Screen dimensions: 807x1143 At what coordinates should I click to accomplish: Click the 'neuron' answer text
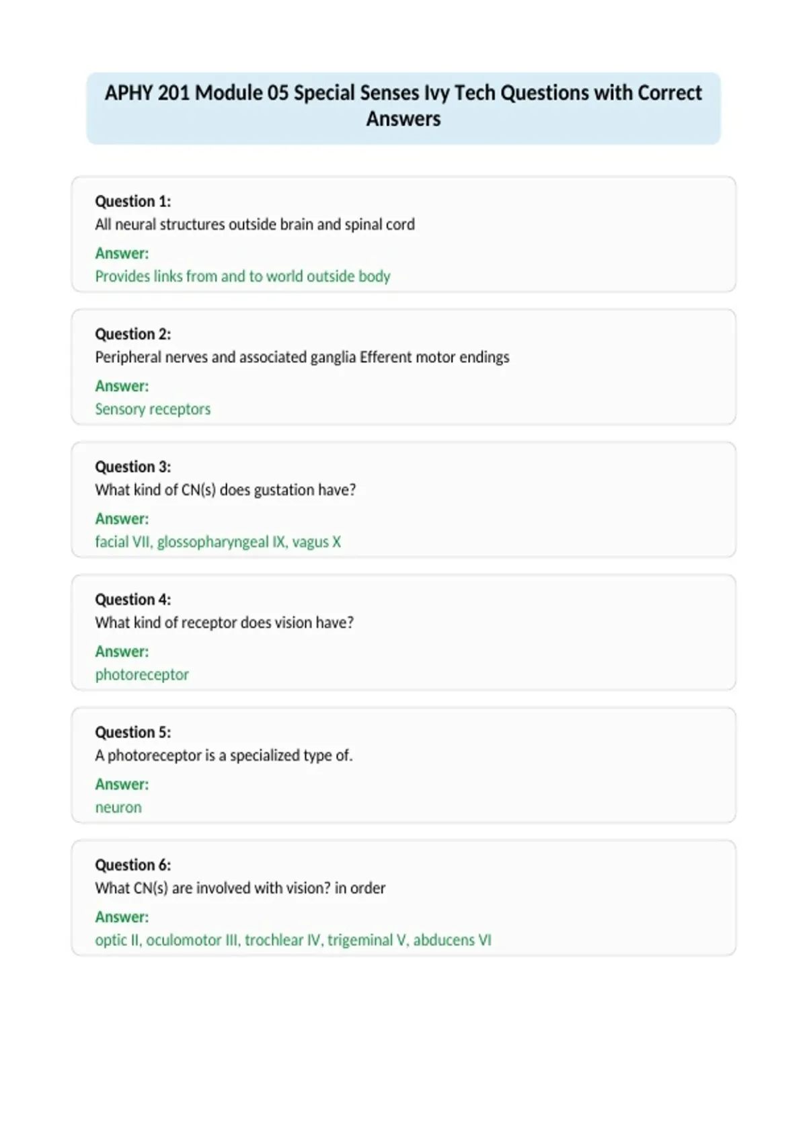pos(118,807)
